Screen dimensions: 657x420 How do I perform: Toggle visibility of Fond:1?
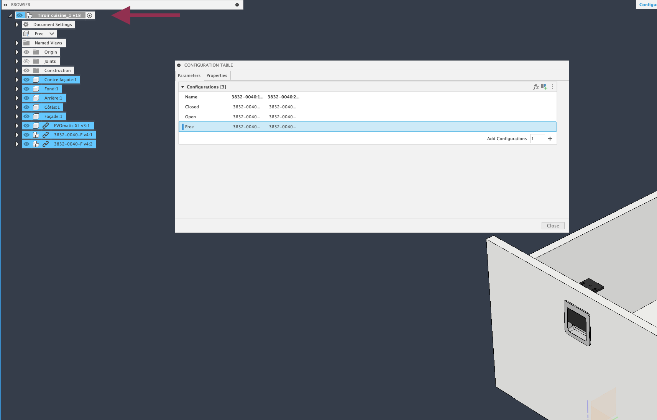[x=26, y=88]
